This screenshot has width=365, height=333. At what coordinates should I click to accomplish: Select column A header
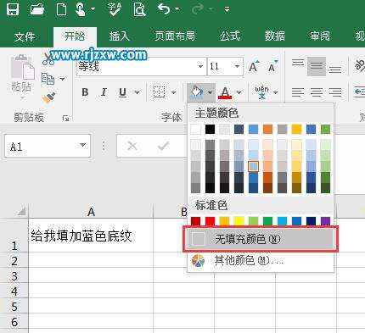pyautogui.click(x=91, y=212)
